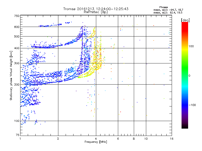Viewport: 202px width, 151px height.
Task: Click the y-axis '300' tick label
Action: pos(17,63)
